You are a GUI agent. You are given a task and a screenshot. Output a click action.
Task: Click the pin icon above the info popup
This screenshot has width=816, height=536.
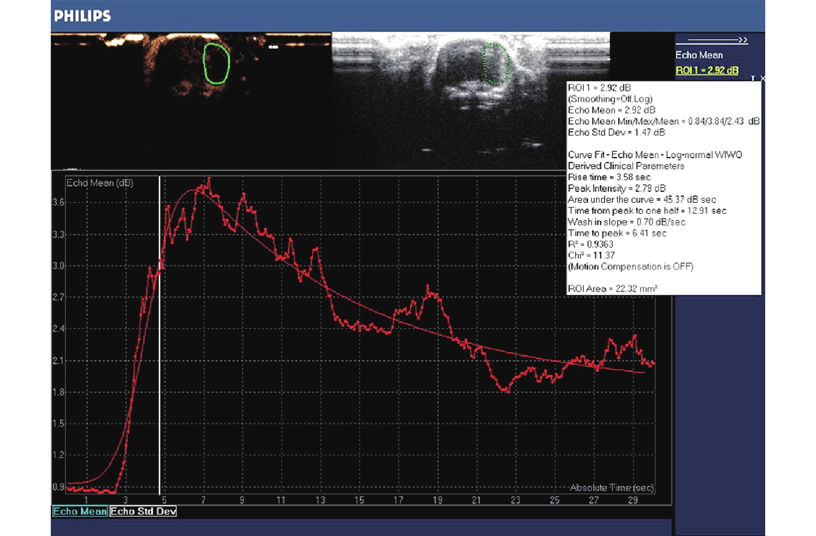click(753, 78)
